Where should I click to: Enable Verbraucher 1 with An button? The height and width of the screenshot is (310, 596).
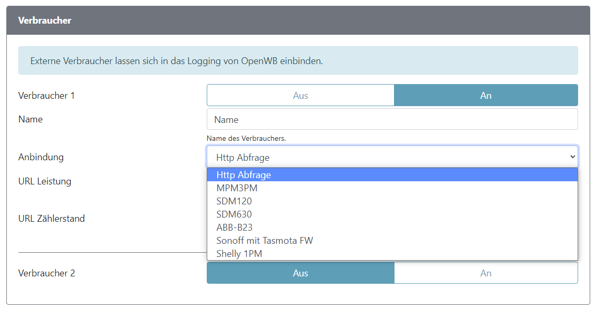click(486, 96)
